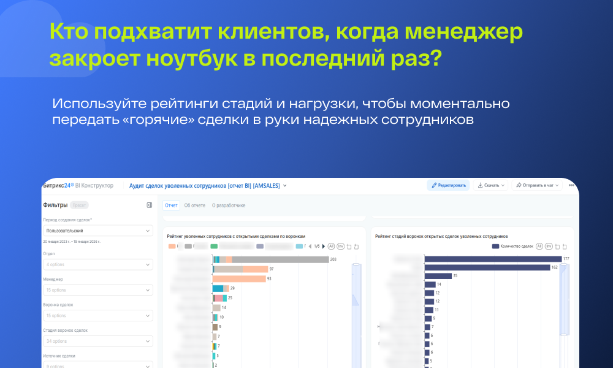Click the Фильтры panel heading
The height and width of the screenshot is (368, 613).
click(55, 205)
